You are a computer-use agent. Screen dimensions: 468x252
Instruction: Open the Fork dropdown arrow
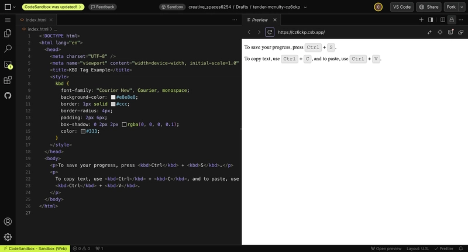(462, 7)
